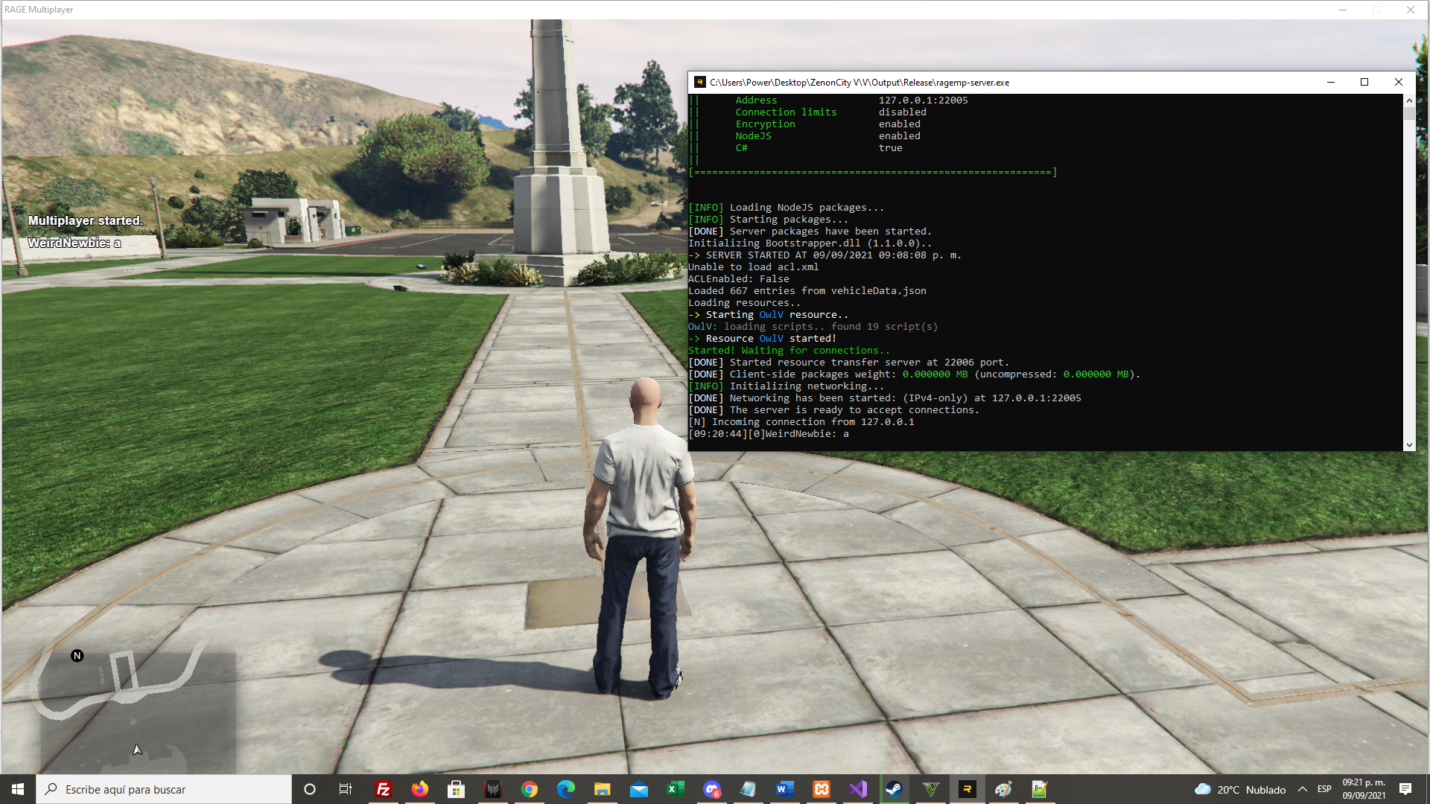Minimize the ragemp-server console window
The image size is (1430, 804).
1330,82
